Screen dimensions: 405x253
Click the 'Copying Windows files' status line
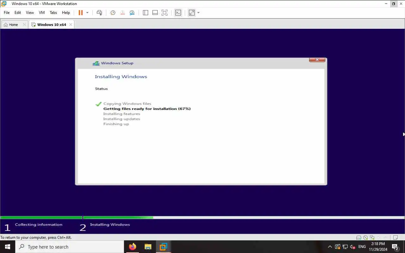point(127,104)
